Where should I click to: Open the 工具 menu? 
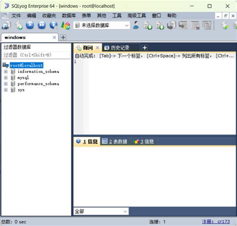[117, 15]
